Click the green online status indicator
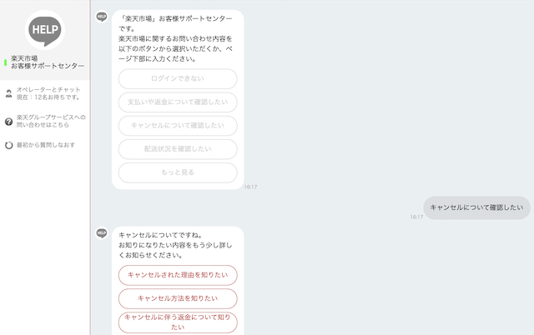This screenshot has width=534, height=335. (x=6, y=62)
